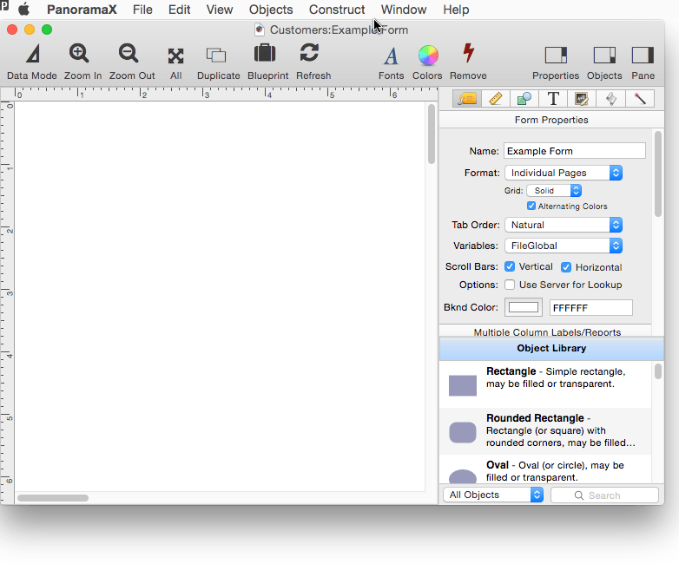This screenshot has height=564, width=679.
Task: Click the Rectangle shape thumbnail
Action: [463, 385]
